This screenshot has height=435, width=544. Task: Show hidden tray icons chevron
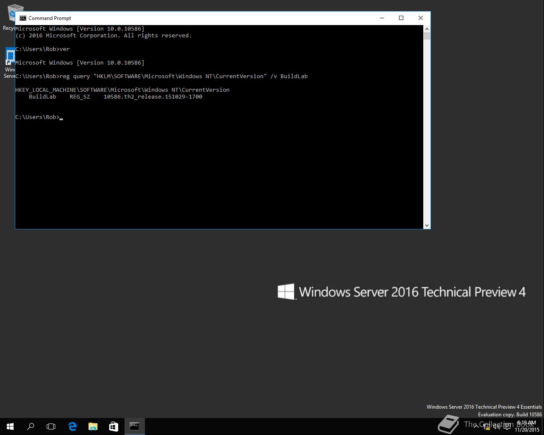[x=476, y=427]
